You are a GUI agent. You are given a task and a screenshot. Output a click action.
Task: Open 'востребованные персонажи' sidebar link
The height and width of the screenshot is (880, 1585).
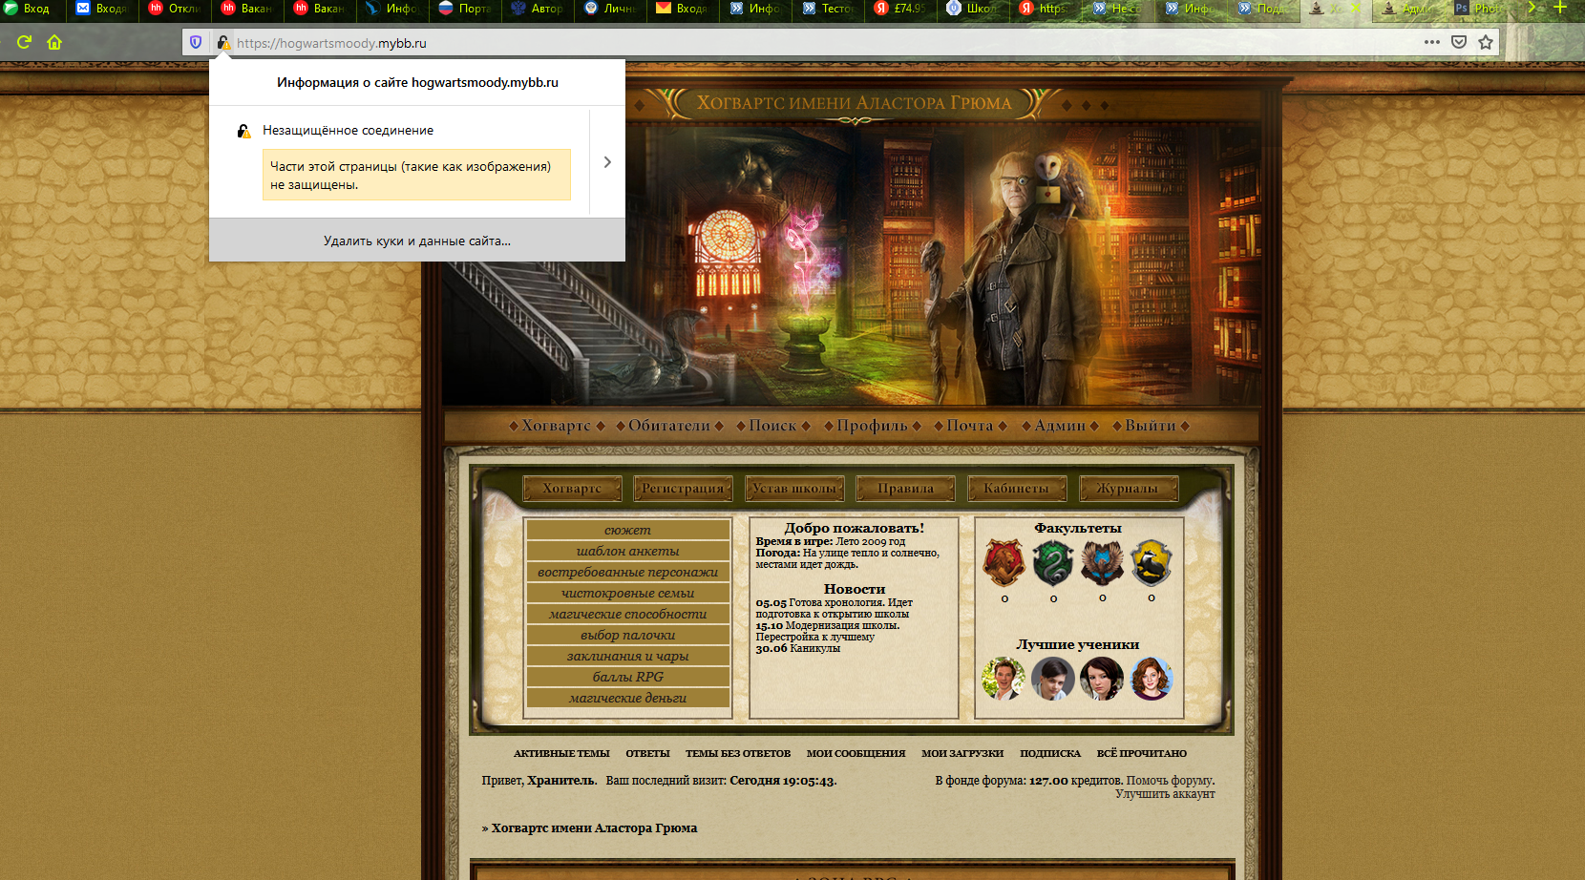(627, 572)
